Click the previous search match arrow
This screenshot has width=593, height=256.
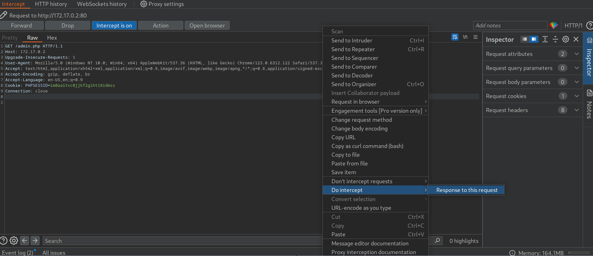tap(25, 241)
